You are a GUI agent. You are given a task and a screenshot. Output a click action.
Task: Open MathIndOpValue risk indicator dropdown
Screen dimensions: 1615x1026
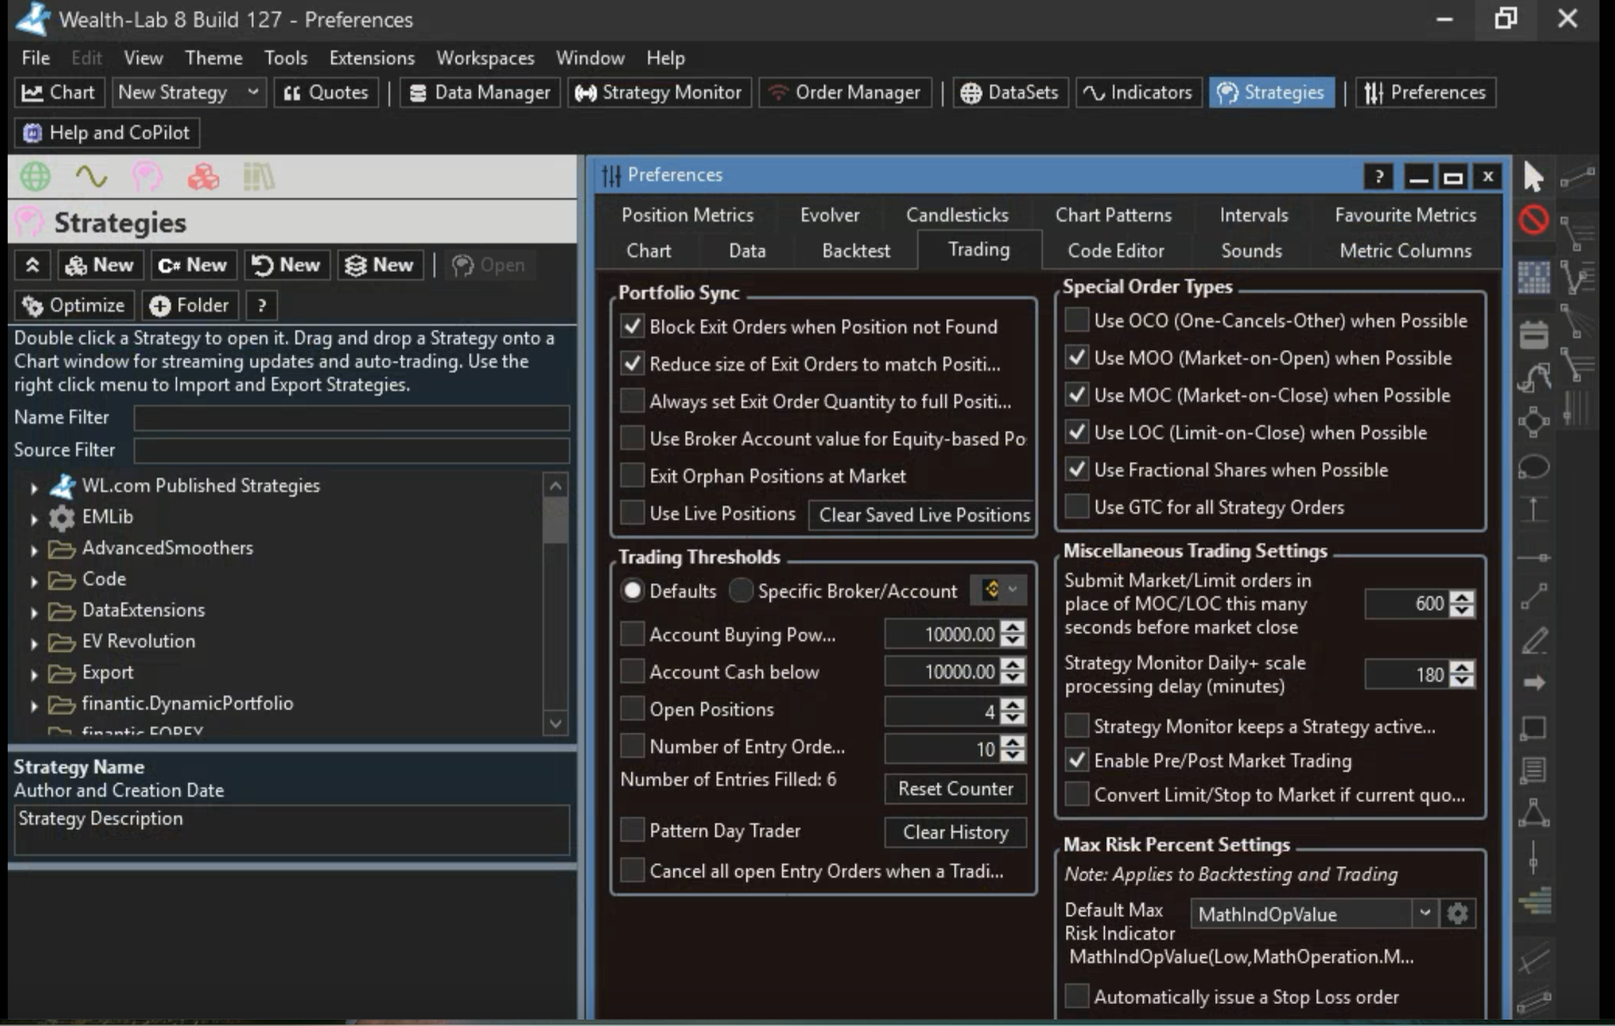1424,913
